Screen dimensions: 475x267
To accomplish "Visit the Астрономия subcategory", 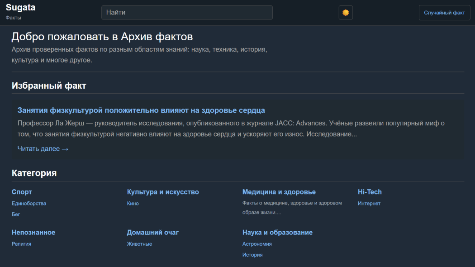I will 257,244.
